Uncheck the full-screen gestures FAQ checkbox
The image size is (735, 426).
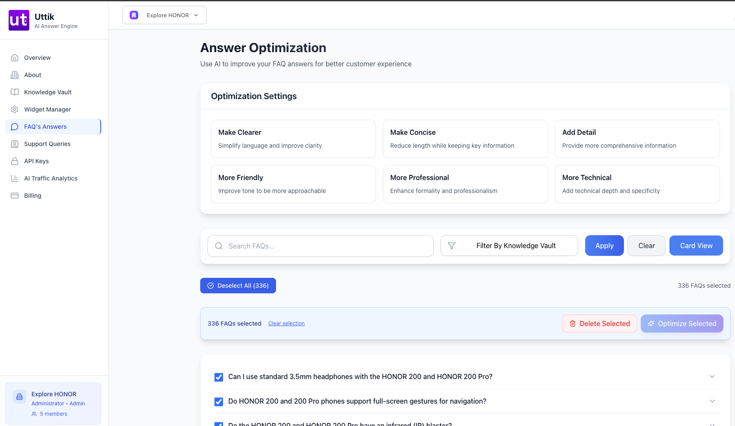(219, 401)
